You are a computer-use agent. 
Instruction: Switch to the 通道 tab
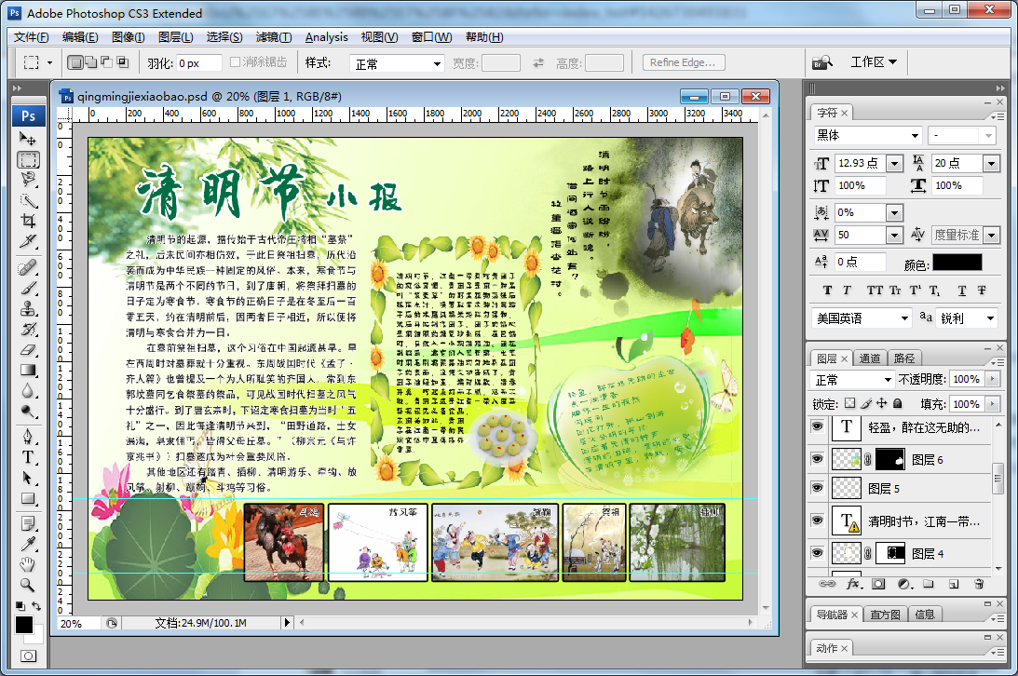870,358
